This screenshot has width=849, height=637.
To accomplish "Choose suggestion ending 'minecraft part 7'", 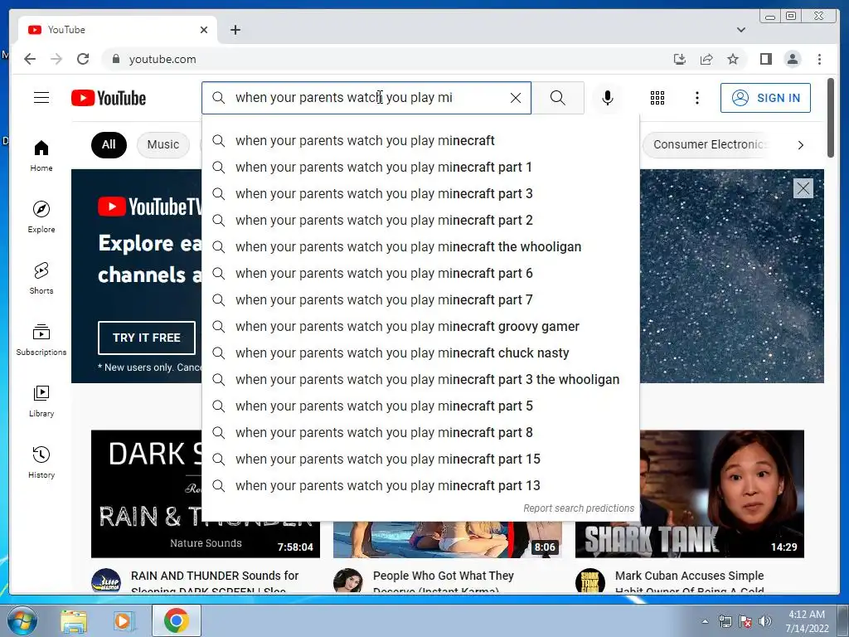I will pos(420,300).
